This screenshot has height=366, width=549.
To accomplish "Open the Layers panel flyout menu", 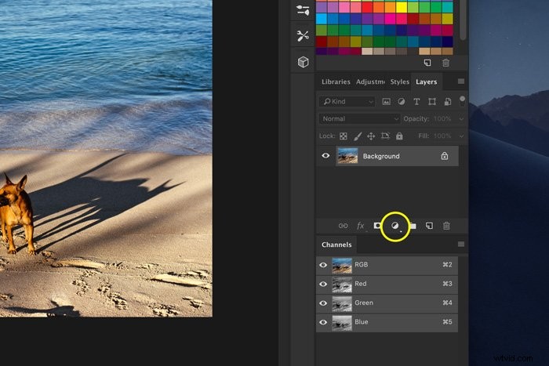I will pos(461,82).
